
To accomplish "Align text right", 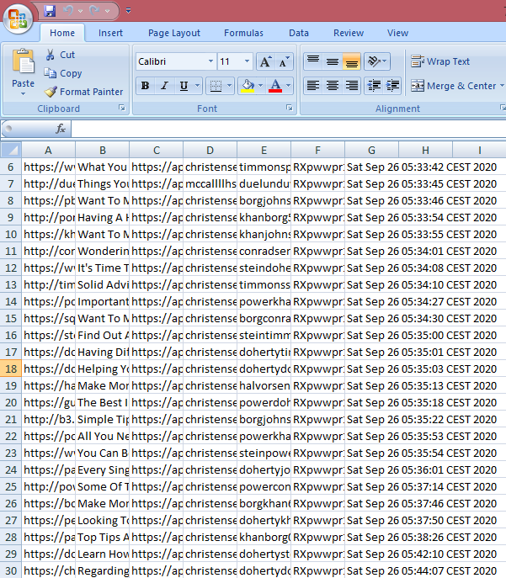I will pos(351,86).
